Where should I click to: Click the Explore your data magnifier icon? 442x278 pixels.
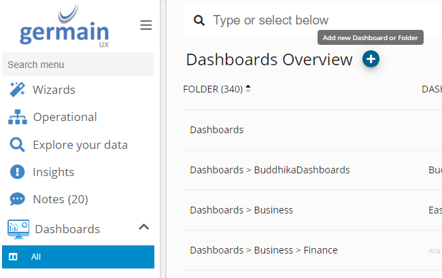point(17,145)
